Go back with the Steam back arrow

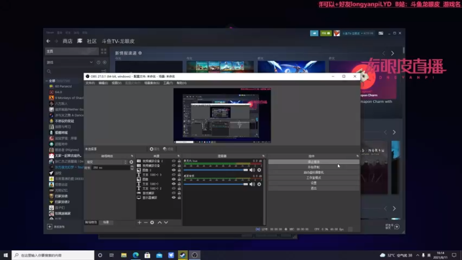pyautogui.click(x=49, y=41)
